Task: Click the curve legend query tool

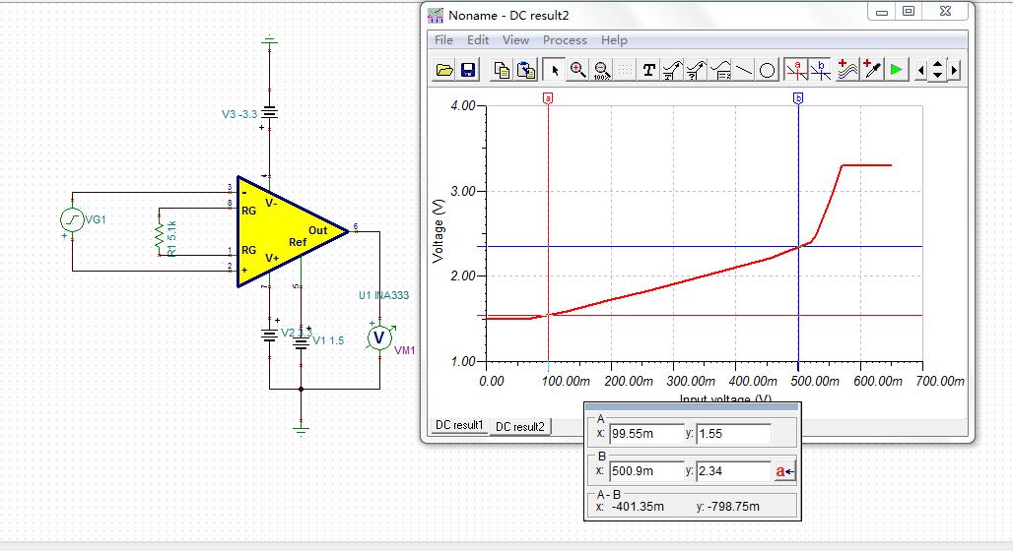Action: coord(696,70)
